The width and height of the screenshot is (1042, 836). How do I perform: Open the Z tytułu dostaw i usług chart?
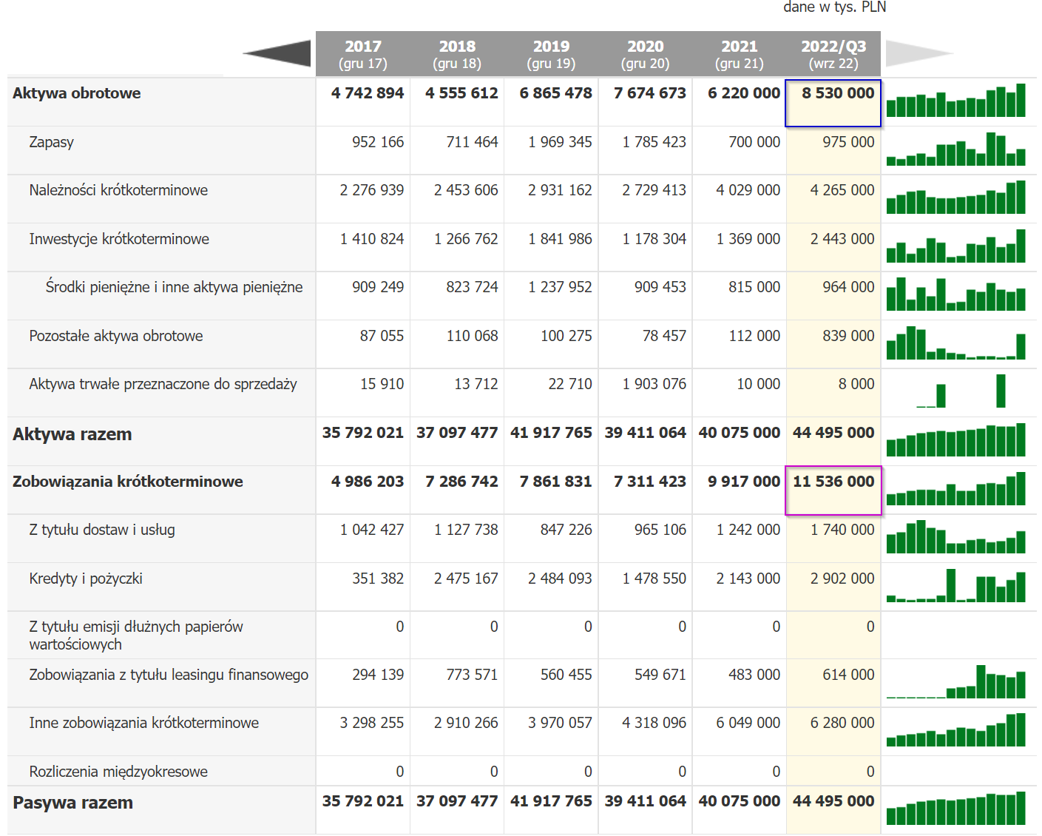[956, 536]
